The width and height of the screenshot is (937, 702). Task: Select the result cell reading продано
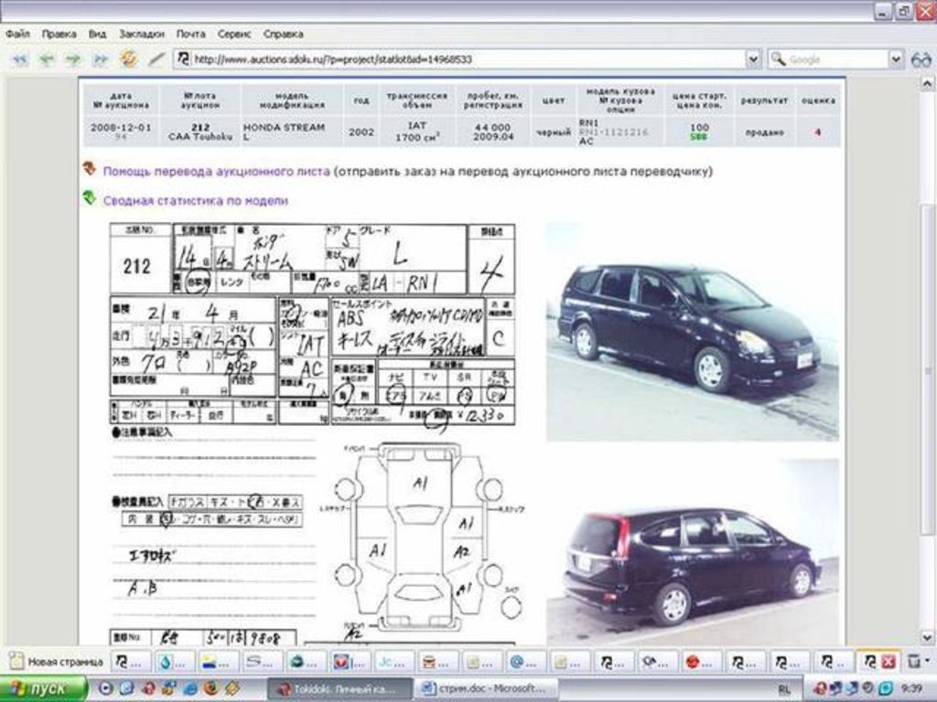tap(764, 132)
